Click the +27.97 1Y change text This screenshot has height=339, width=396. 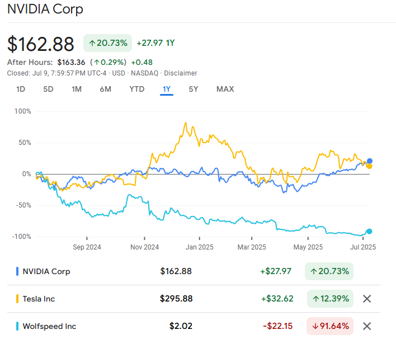point(155,43)
